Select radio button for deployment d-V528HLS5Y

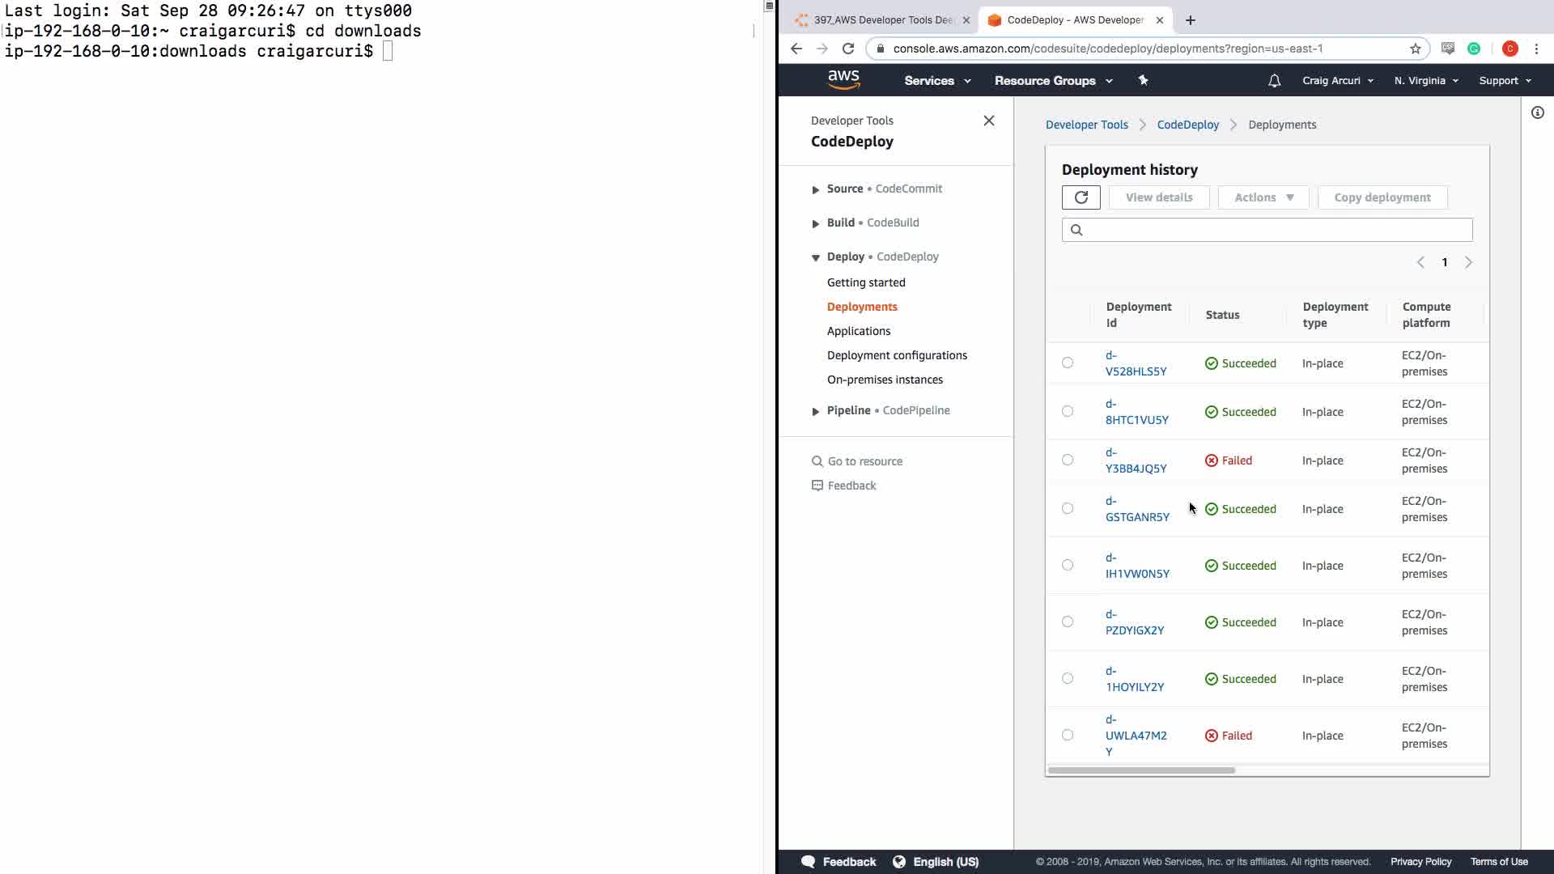(1068, 363)
